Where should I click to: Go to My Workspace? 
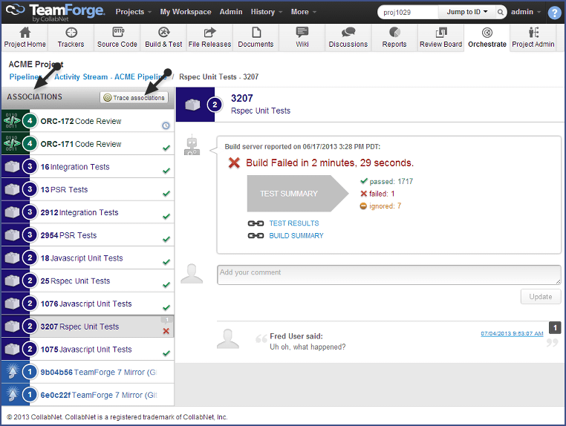[x=186, y=12]
